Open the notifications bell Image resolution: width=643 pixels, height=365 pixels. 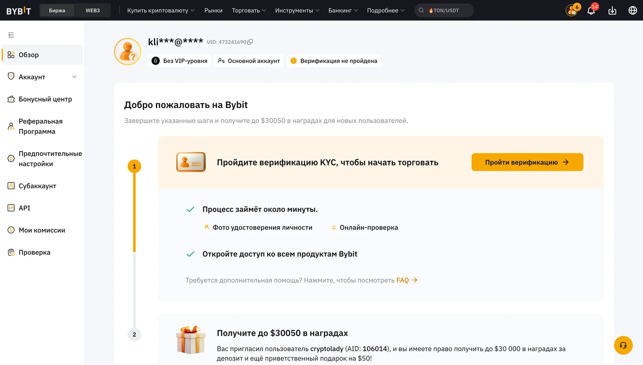pos(591,11)
